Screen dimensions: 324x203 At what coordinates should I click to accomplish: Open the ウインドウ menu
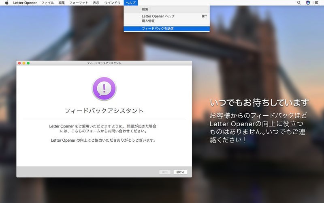pyautogui.click(x=113, y=3)
